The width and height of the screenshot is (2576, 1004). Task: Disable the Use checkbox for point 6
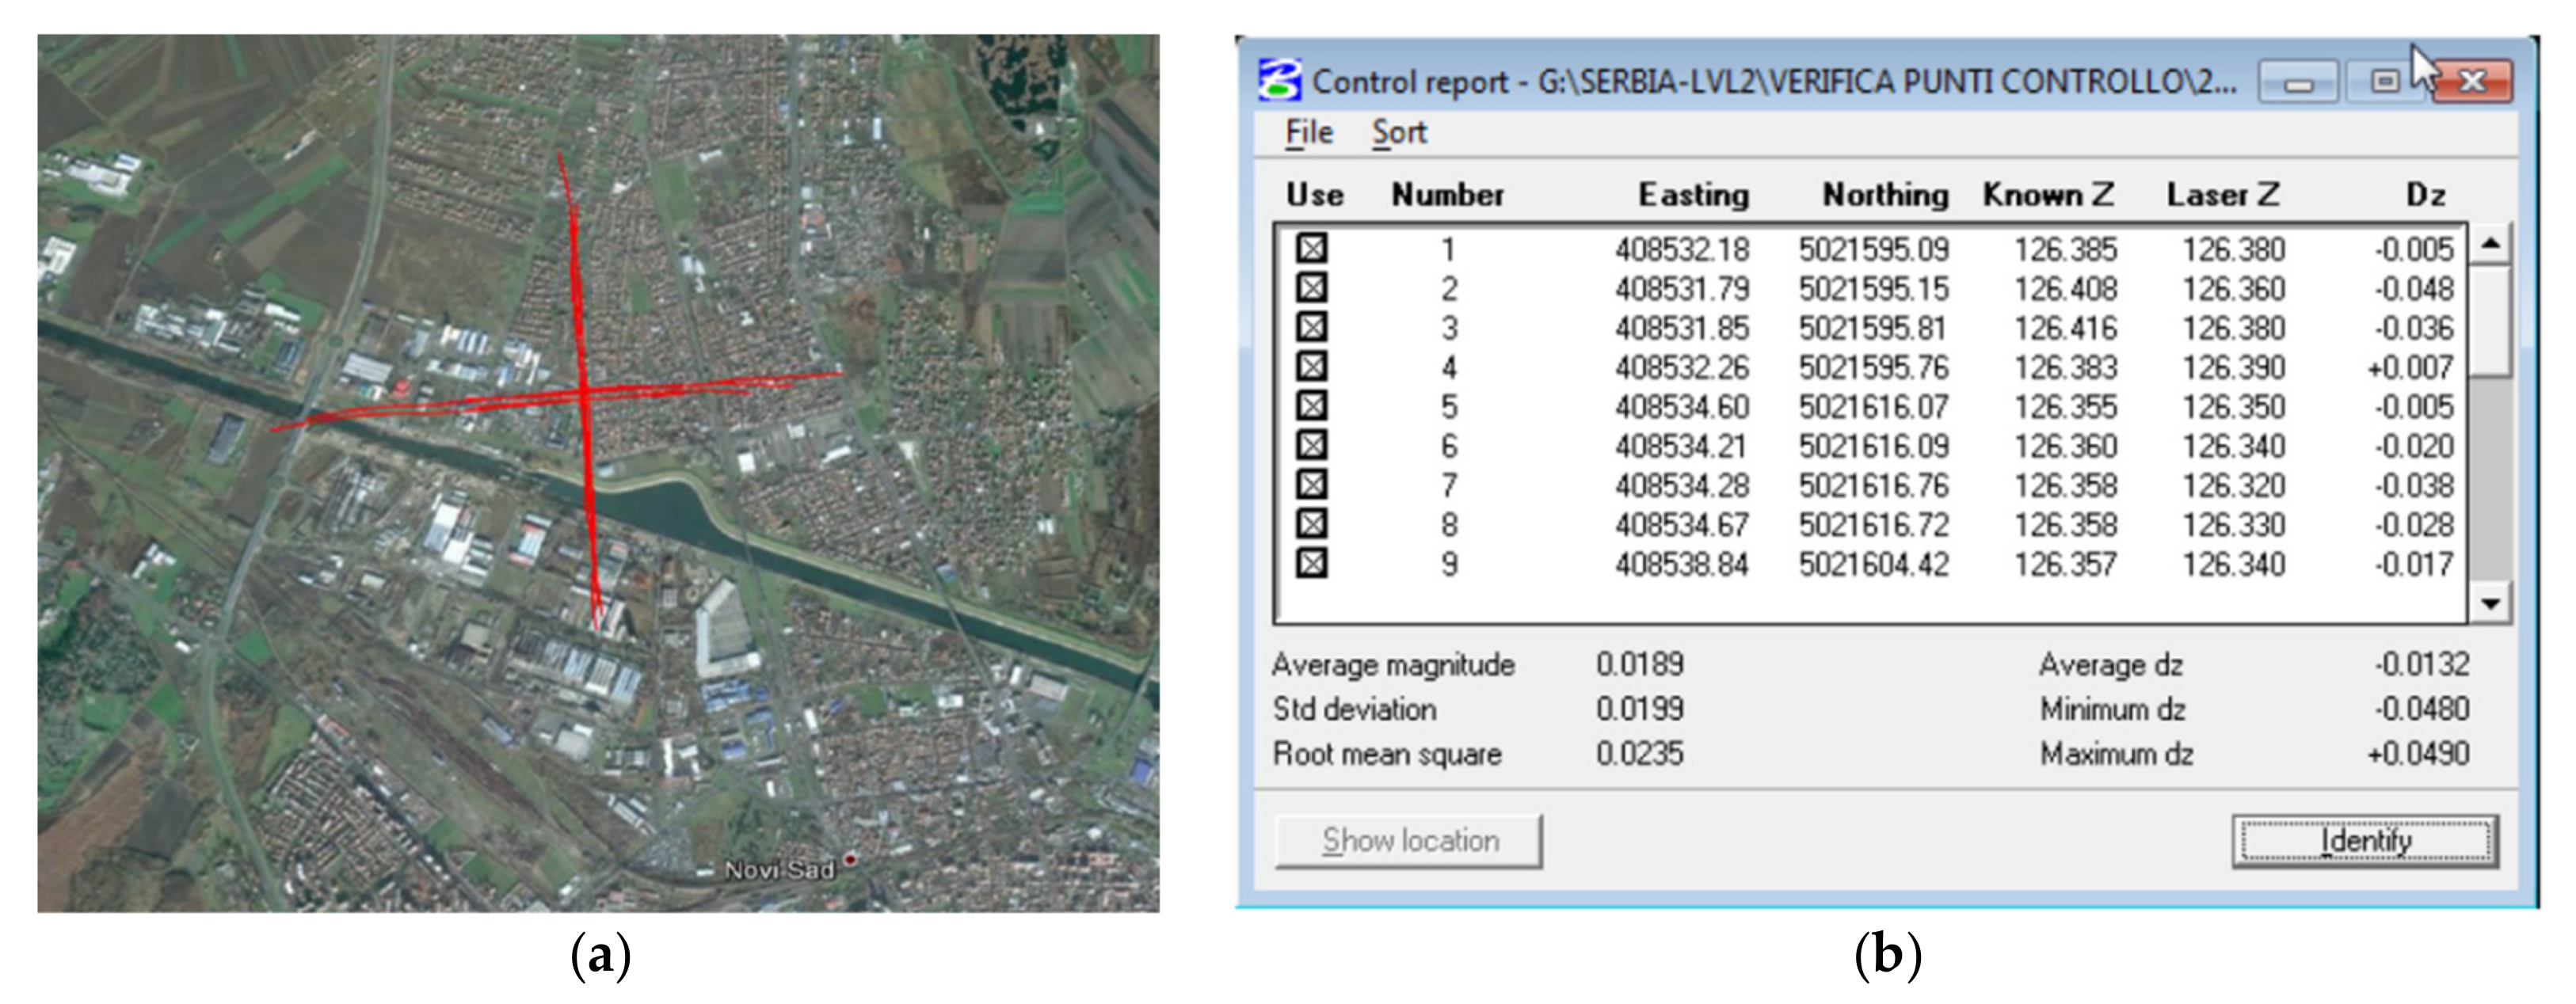1312,445
